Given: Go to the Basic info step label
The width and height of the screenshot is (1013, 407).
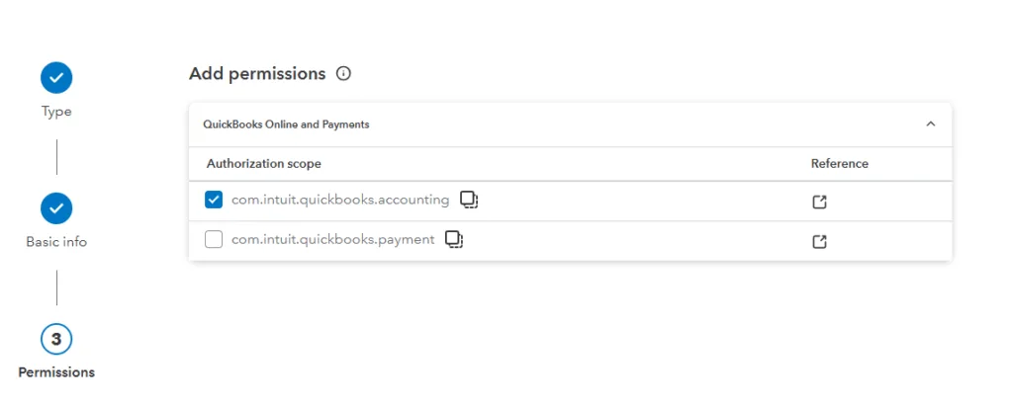Looking at the screenshot, I should click(x=56, y=243).
